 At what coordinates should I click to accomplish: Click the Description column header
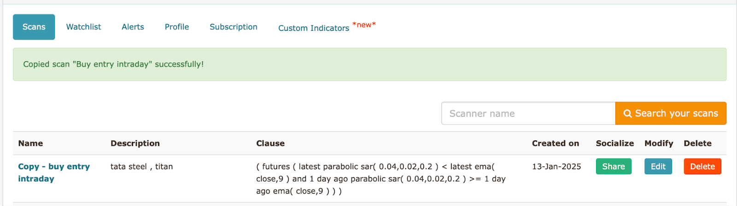[x=135, y=143]
